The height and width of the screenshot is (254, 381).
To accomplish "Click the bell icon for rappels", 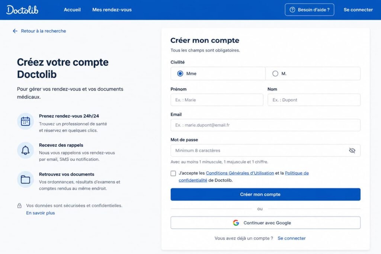I will 26,150.
